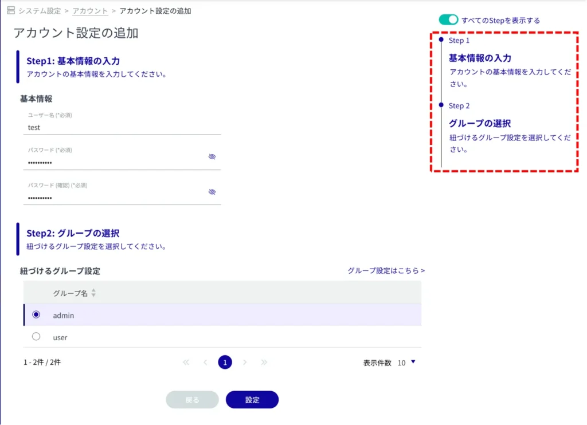Jump to Step 1 基本情報の入力 in stepper

click(x=479, y=58)
